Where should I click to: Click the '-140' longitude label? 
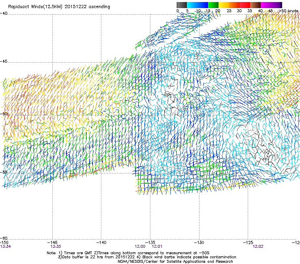(101, 242)
